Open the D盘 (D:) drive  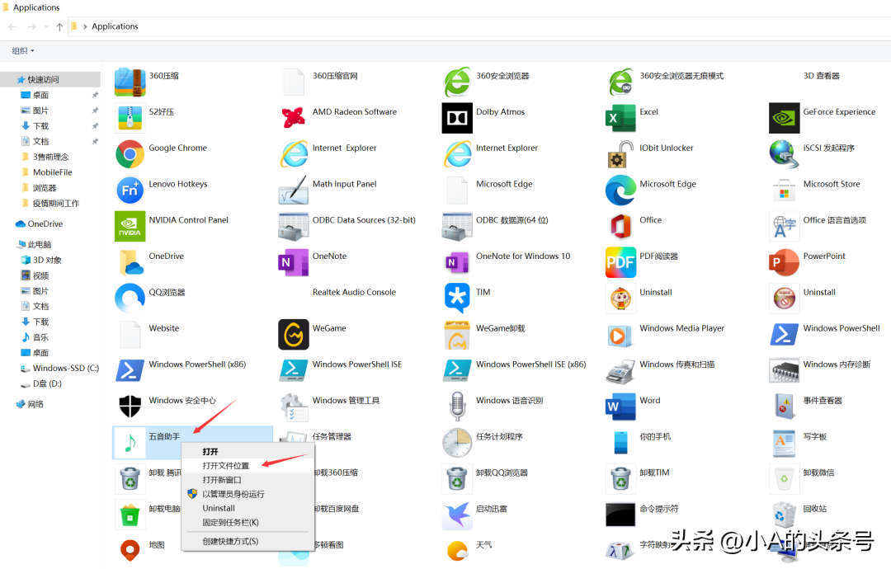point(46,384)
